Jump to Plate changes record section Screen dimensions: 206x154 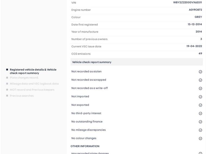pos(24,78)
